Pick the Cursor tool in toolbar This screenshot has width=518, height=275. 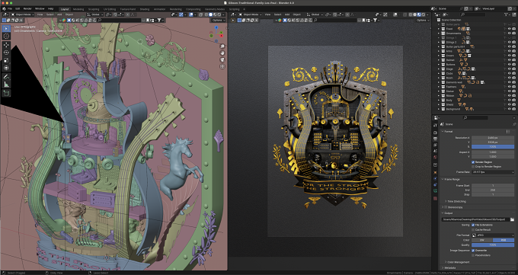(6, 36)
